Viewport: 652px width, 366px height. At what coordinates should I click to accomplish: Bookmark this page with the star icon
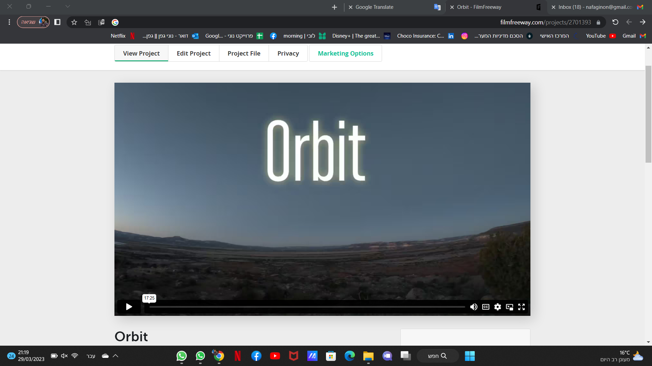pyautogui.click(x=74, y=22)
